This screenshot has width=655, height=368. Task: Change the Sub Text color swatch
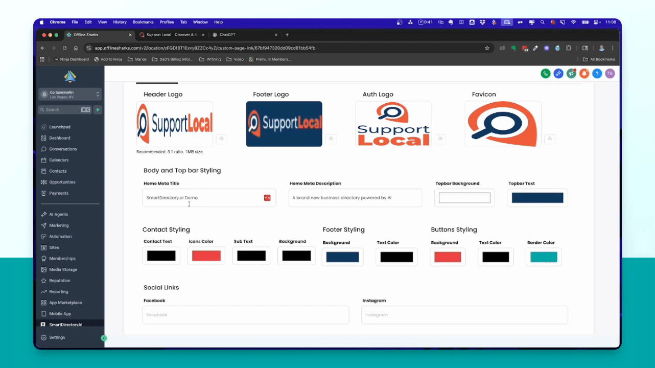pos(251,256)
